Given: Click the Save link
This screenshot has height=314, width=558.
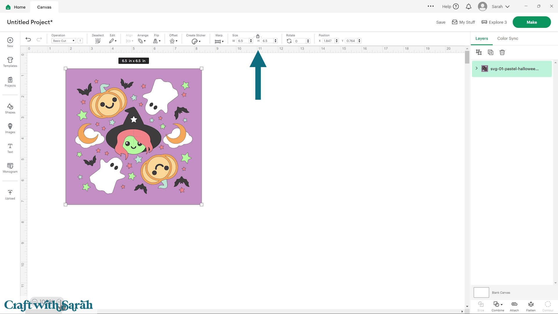Looking at the screenshot, I should click(441, 22).
